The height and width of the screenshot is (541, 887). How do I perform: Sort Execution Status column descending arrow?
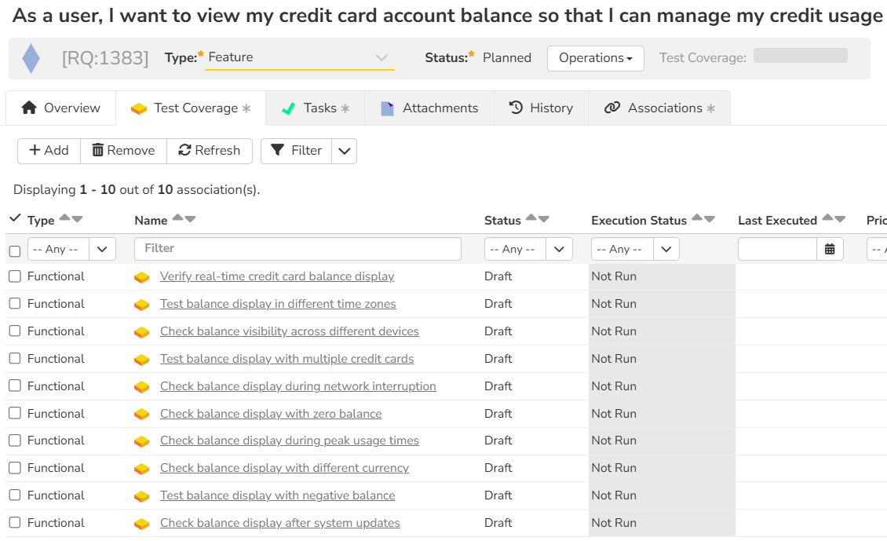click(710, 219)
